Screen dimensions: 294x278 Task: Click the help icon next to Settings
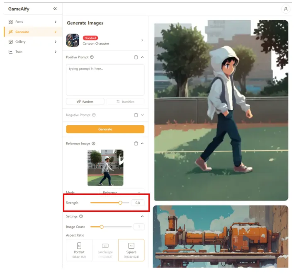[81, 216]
